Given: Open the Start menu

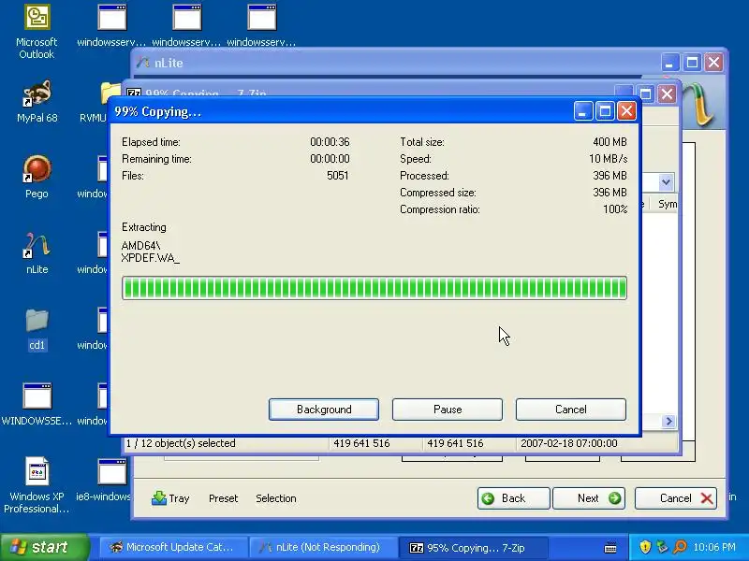Looking at the screenshot, I should [x=44, y=547].
